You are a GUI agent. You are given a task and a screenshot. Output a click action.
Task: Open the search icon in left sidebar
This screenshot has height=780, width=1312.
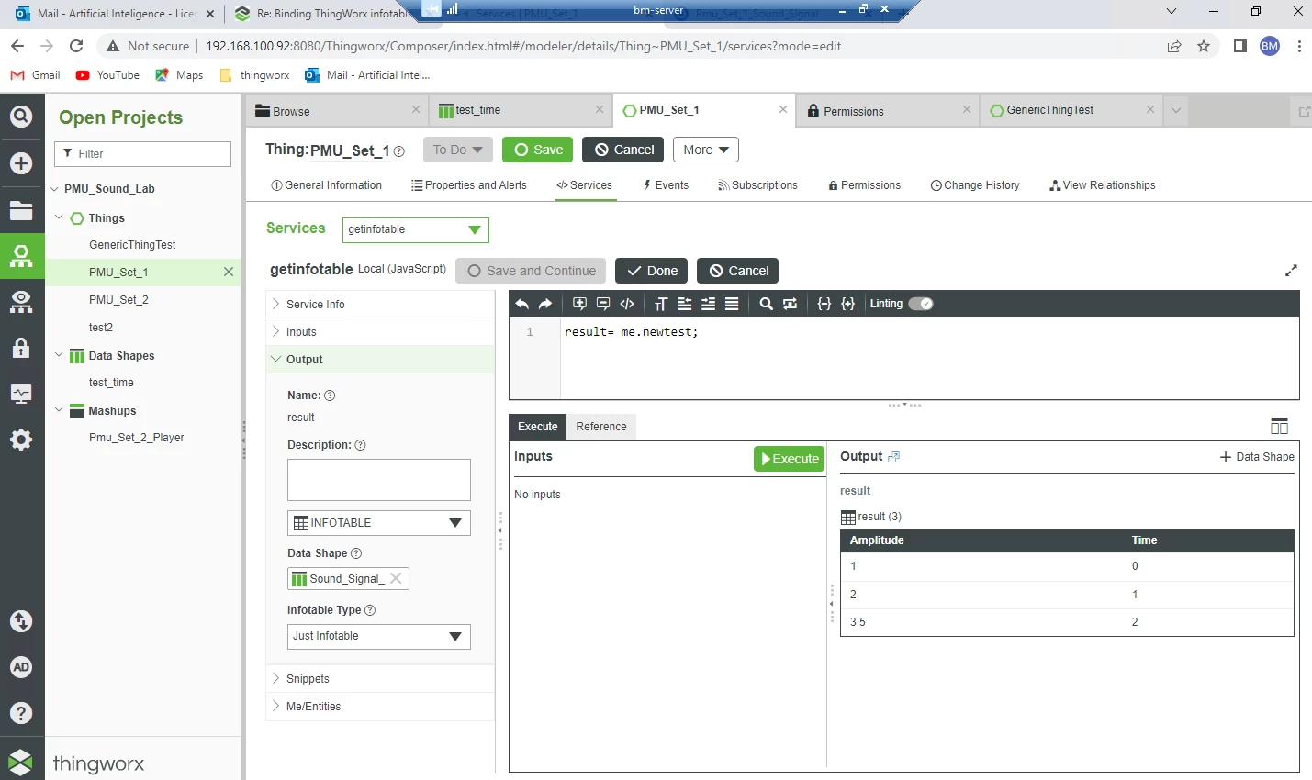(21, 117)
